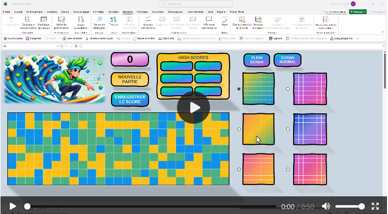Click the ENREGISTRER LE SCORE button
Screen dimensions: 388x214
click(x=130, y=100)
